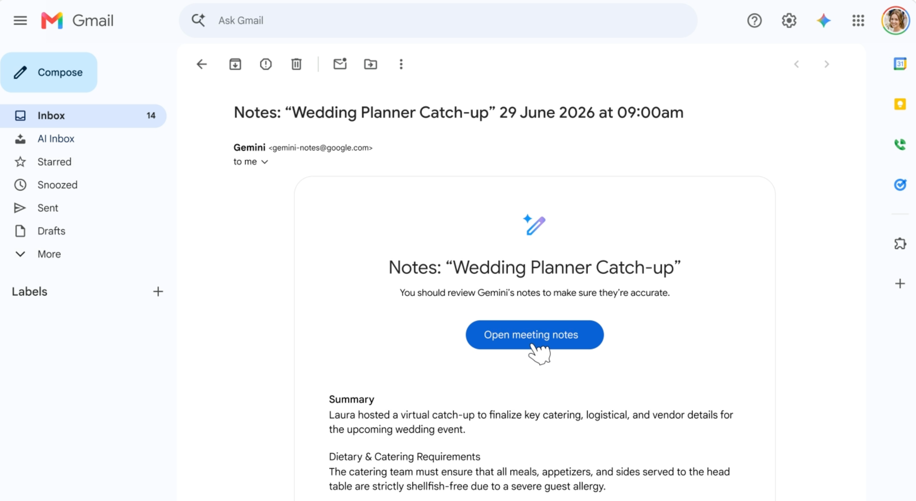Open Support help icon

754,21
